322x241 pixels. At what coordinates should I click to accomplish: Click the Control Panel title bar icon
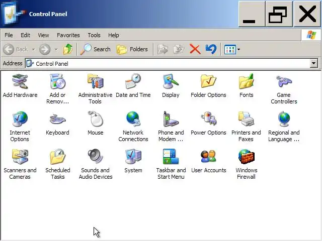[x=13, y=14]
